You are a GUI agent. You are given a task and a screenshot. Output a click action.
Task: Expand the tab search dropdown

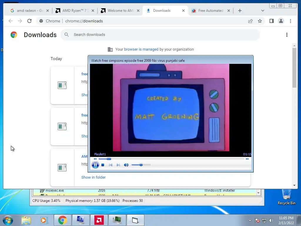[x=262, y=11]
